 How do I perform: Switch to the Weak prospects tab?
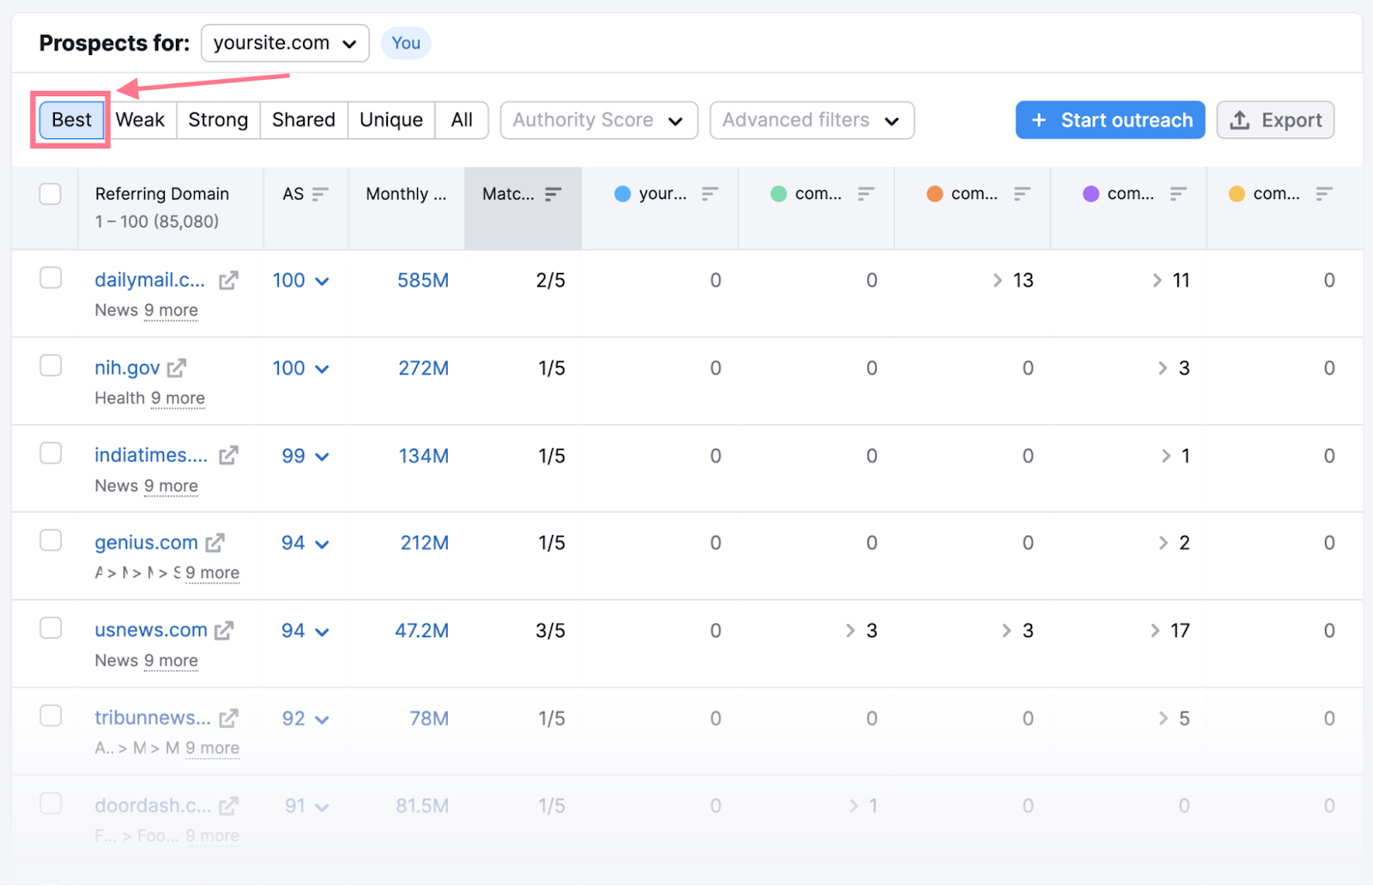141,119
